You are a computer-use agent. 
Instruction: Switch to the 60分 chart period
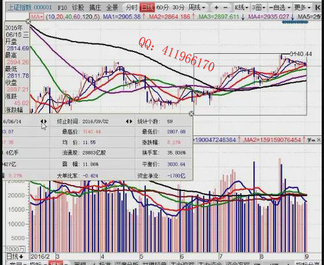[x=163, y=8]
